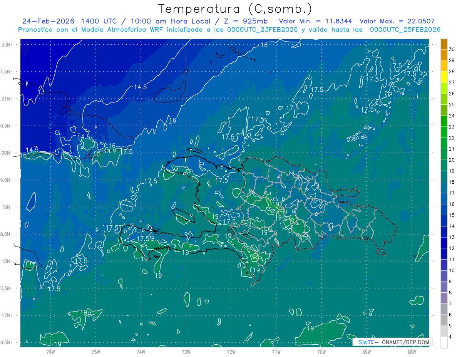This screenshot has height=357, width=462.
Task: Click the '17N' latitude axis label
Action: [x=7, y=315]
